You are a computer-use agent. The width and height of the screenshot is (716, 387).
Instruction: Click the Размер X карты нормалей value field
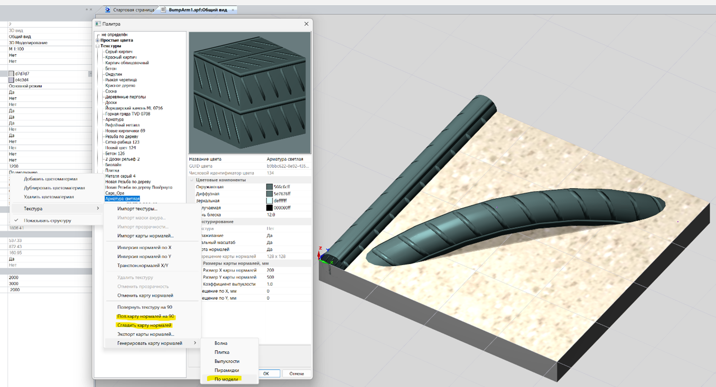click(287, 270)
